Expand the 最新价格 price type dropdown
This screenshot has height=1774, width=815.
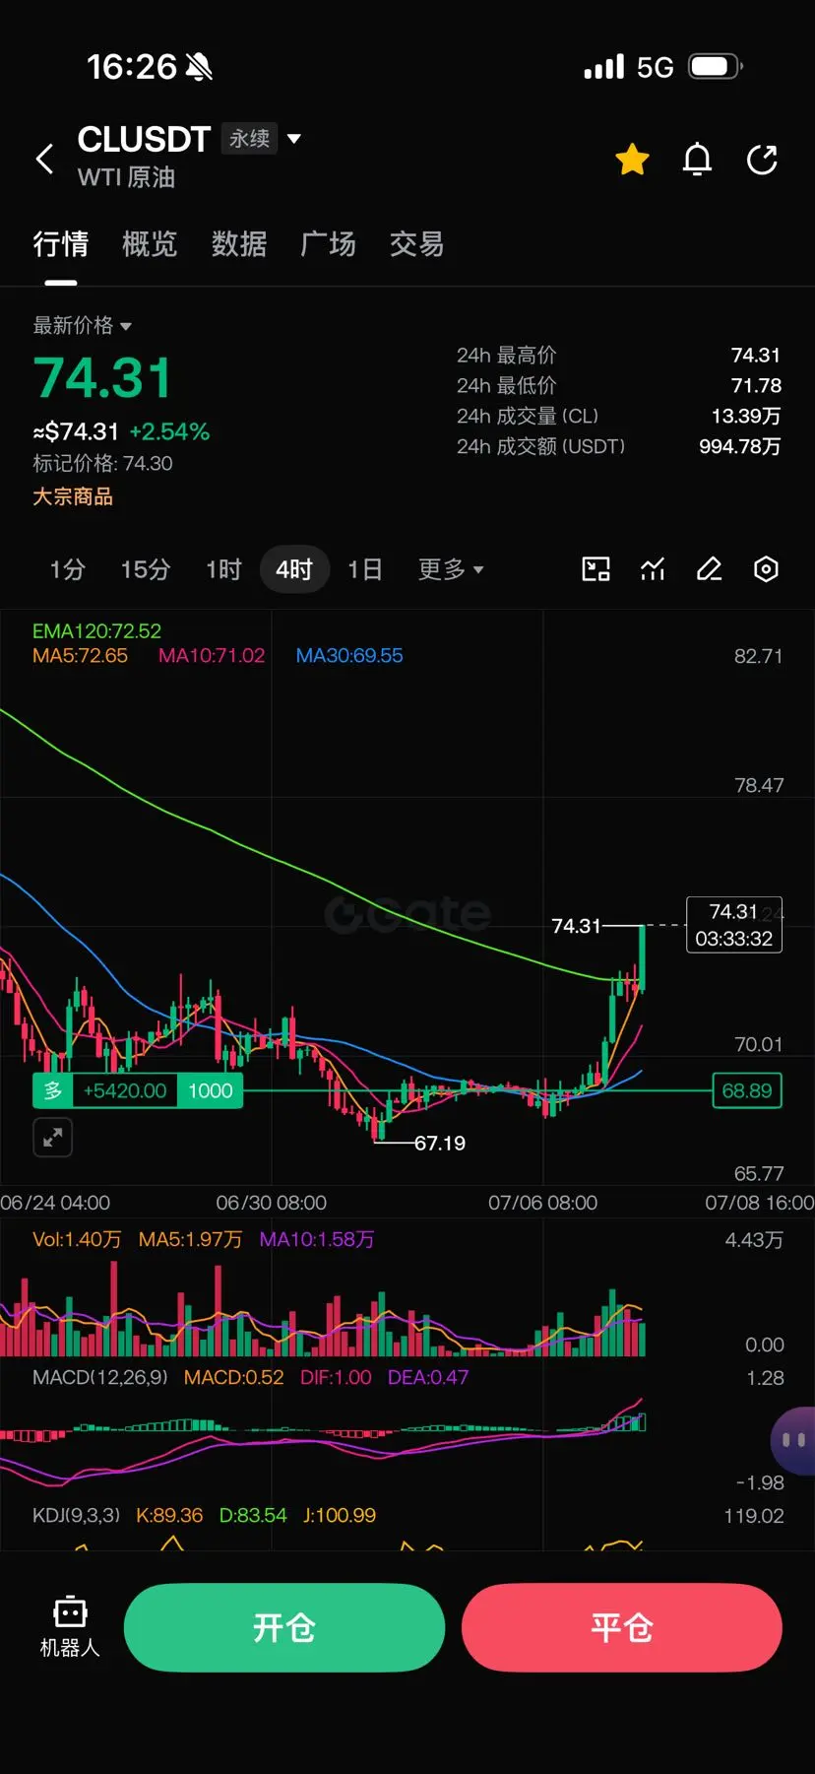coord(83,325)
